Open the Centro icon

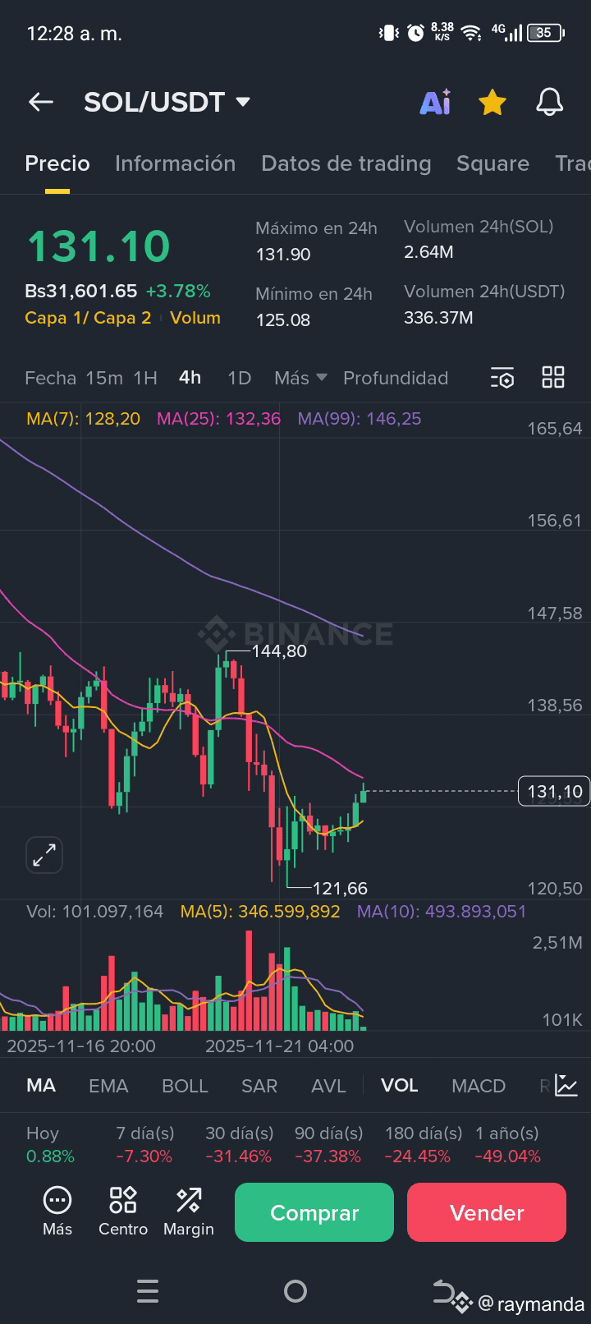(123, 1211)
